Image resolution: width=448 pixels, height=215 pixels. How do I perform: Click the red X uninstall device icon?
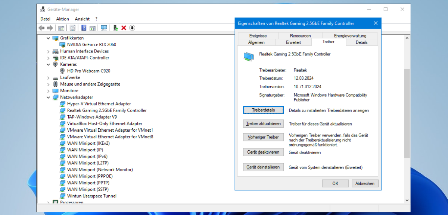tap(124, 28)
